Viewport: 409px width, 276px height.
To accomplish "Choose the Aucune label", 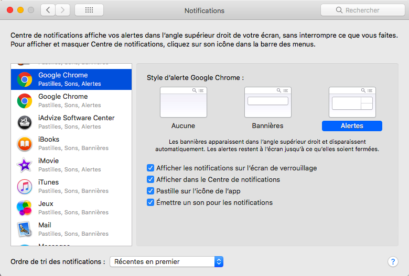I will point(183,125).
